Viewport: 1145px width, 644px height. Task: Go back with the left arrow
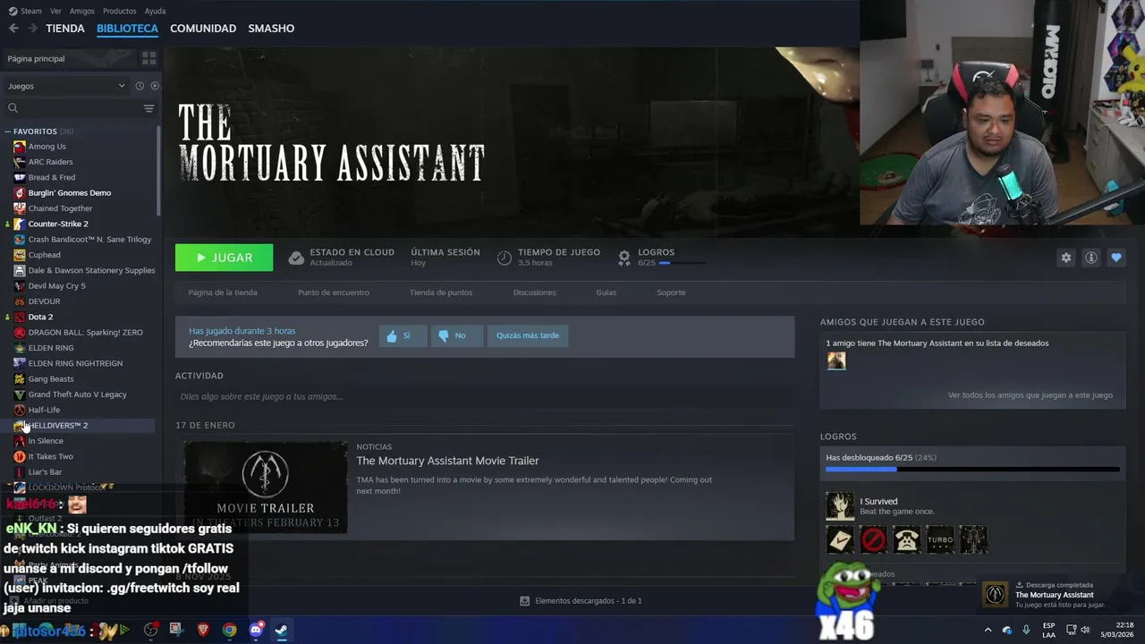(x=13, y=29)
